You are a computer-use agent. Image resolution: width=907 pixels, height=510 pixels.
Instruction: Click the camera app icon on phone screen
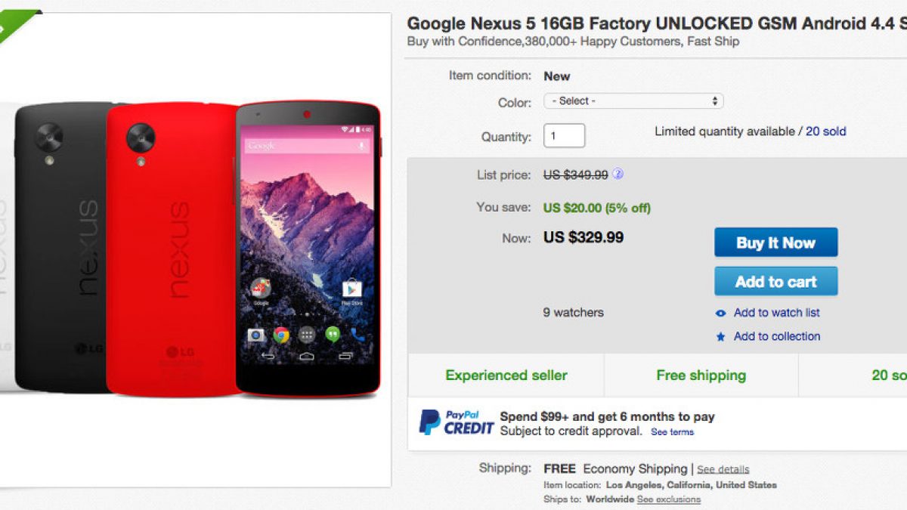pyautogui.click(x=256, y=334)
